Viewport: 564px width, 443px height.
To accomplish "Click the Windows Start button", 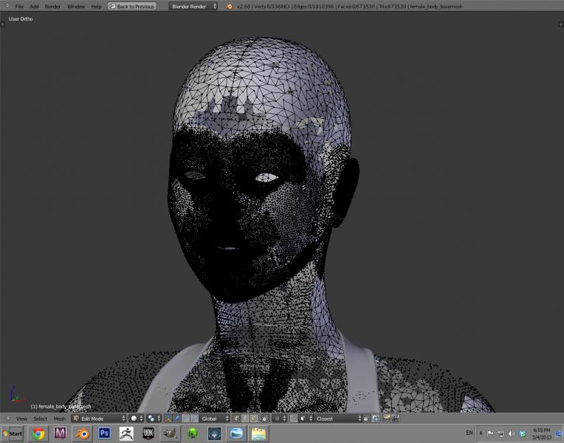I will (12, 433).
